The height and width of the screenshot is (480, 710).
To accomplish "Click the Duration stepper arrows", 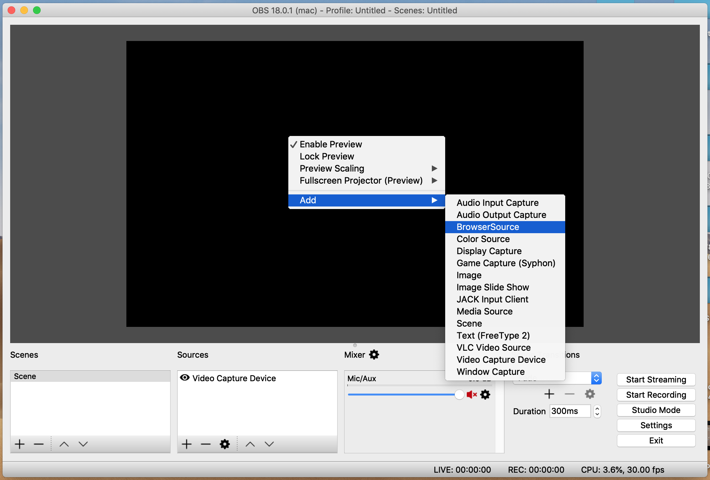I will coord(597,411).
